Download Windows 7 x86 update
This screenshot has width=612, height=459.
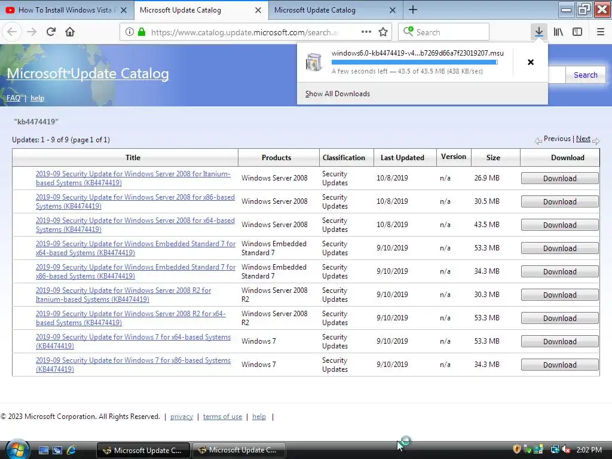tap(559, 365)
